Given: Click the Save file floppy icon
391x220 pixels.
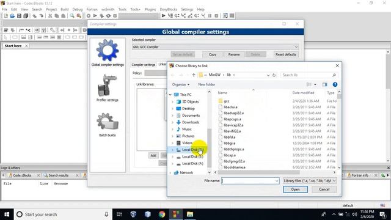Looking at the screenshot, I should pyautogui.click(x=19, y=16).
